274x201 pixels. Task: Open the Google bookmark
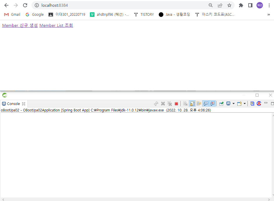[x=34, y=15]
